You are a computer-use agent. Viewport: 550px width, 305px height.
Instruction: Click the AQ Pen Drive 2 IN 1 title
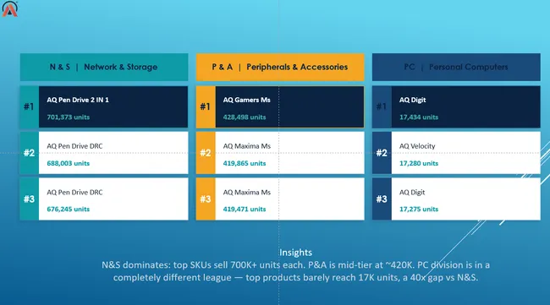78,100
